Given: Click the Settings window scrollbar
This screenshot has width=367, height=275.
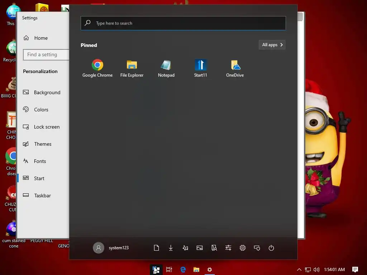Looking at the screenshot, I should [301, 16].
